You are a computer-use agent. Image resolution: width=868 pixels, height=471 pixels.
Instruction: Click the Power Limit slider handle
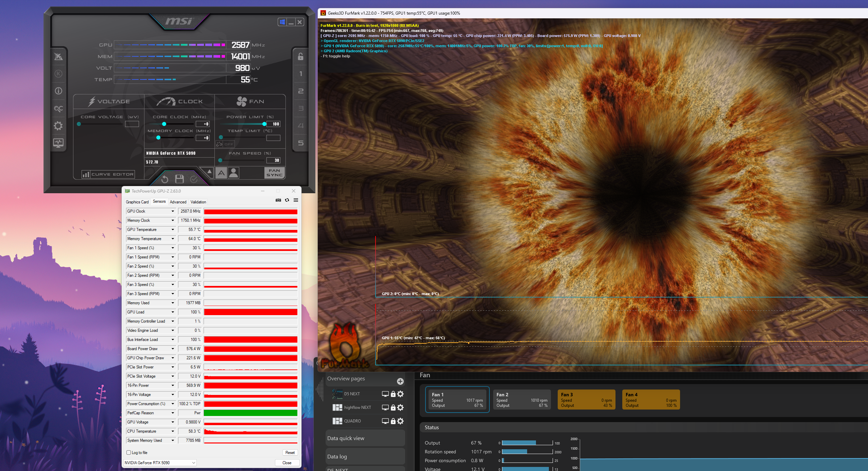[x=264, y=124]
